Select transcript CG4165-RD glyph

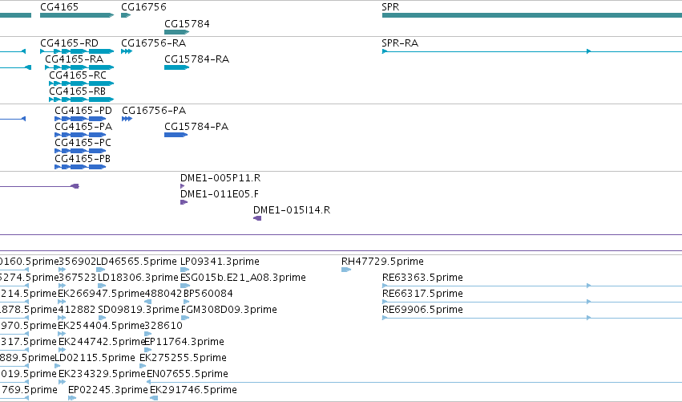pos(77,51)
